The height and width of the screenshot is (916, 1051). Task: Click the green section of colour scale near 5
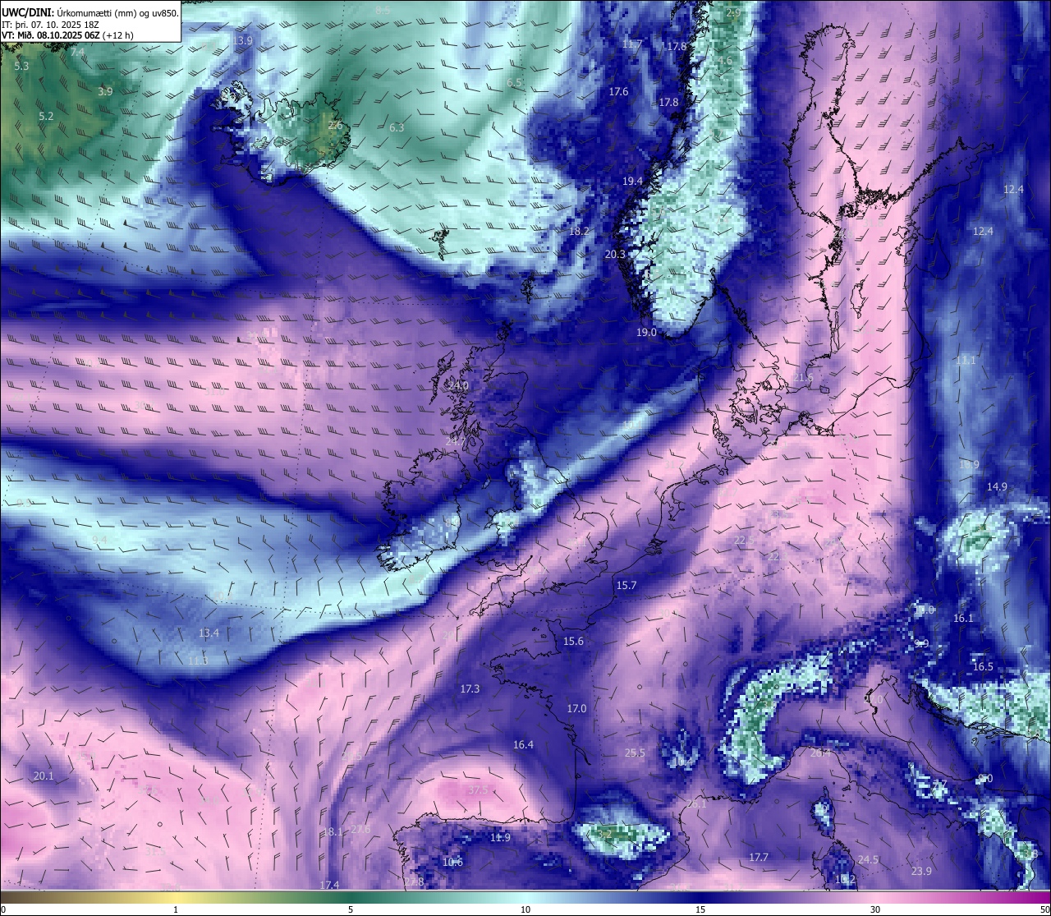351,898
